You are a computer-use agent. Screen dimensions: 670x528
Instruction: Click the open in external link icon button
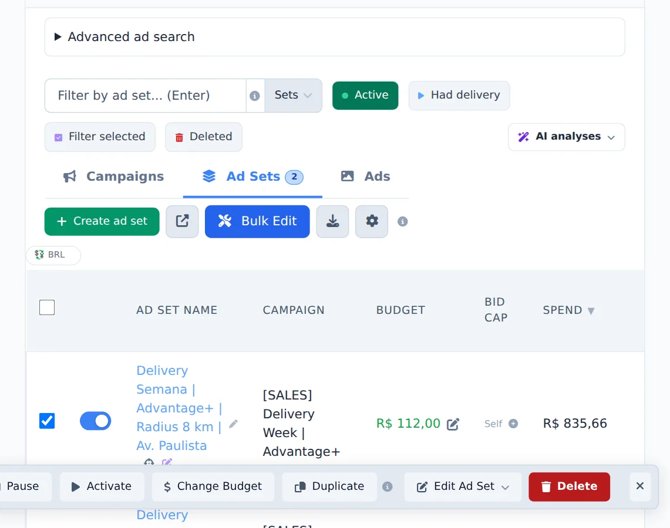click(x=182, y=221)
